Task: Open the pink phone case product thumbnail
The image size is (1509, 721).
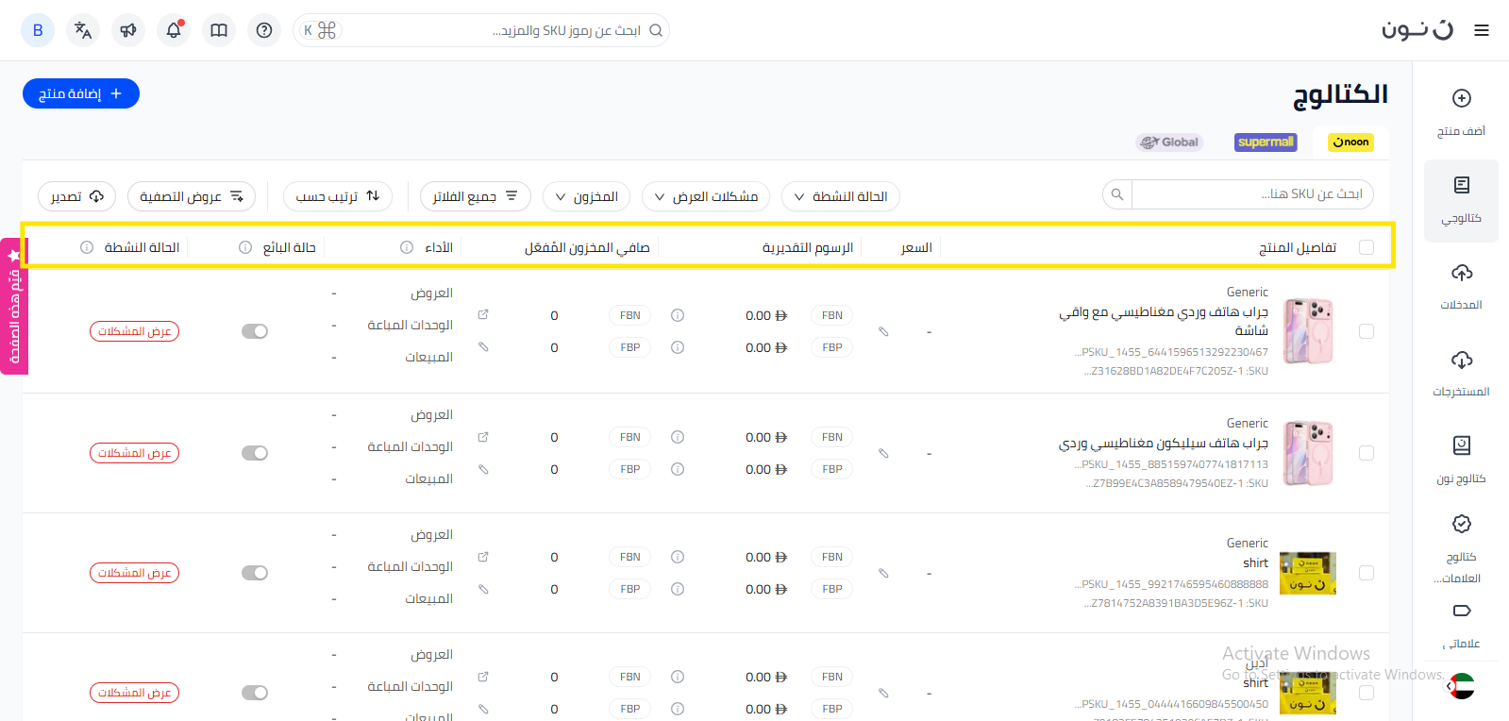Action: pyautogui.click(x=1307, y=331)
